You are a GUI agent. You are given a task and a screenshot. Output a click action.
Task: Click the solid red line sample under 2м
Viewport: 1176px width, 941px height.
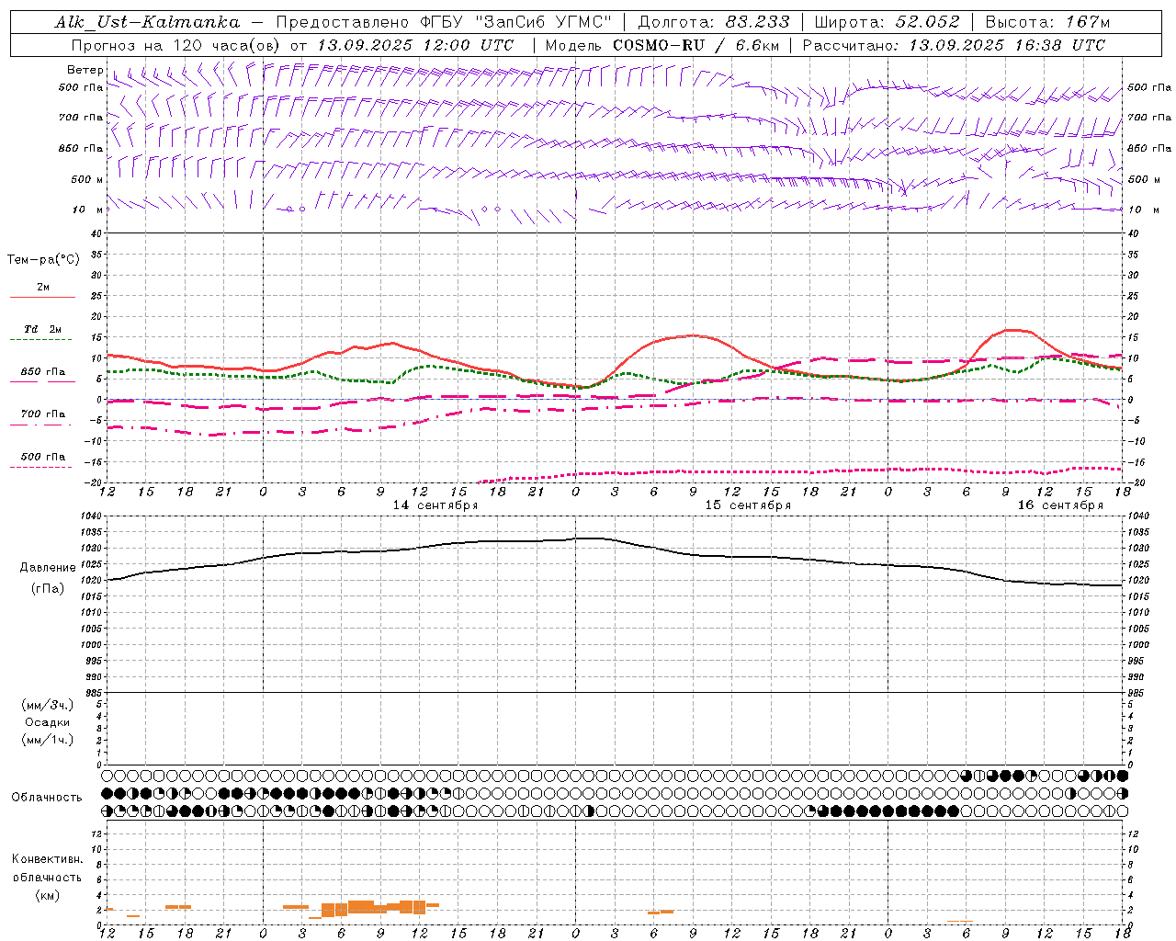coord(42,297)
